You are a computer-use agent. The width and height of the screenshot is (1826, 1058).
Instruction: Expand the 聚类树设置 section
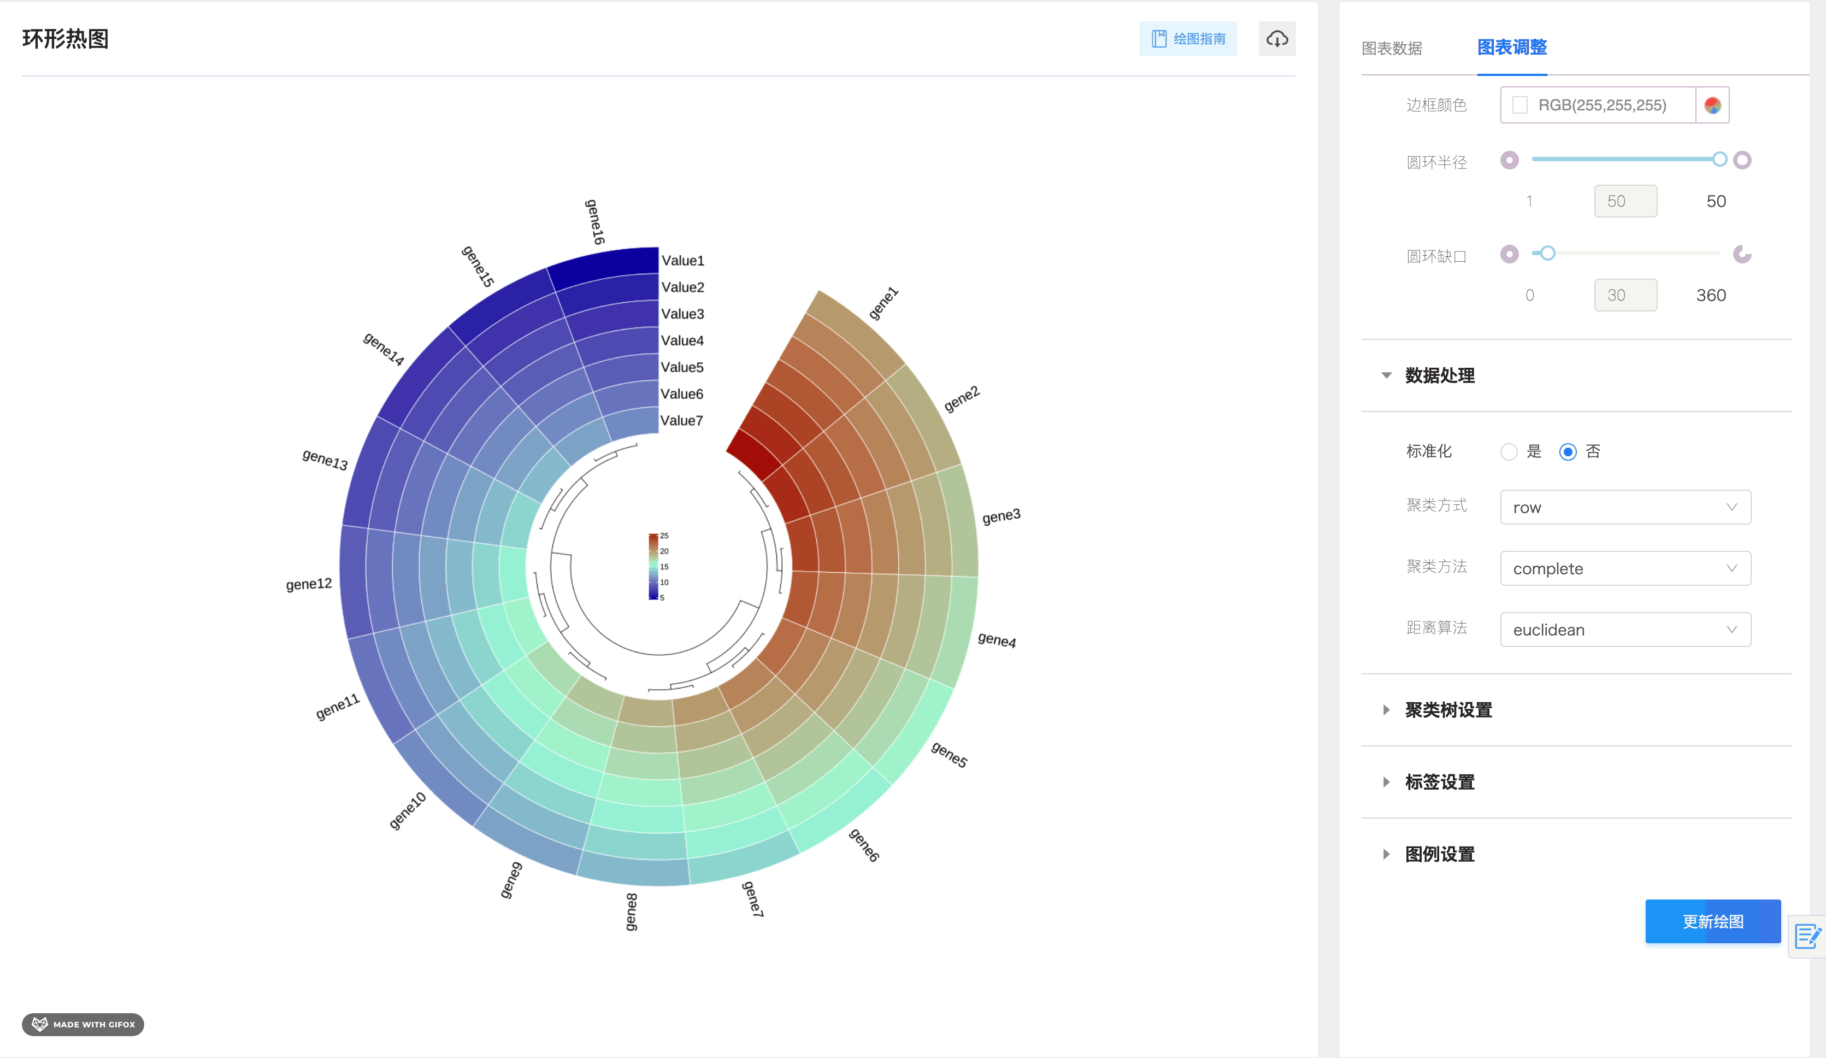[1448, 710]
